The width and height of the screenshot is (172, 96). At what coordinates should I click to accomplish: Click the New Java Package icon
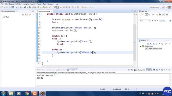pyautogui.click(x=35, y=7)
